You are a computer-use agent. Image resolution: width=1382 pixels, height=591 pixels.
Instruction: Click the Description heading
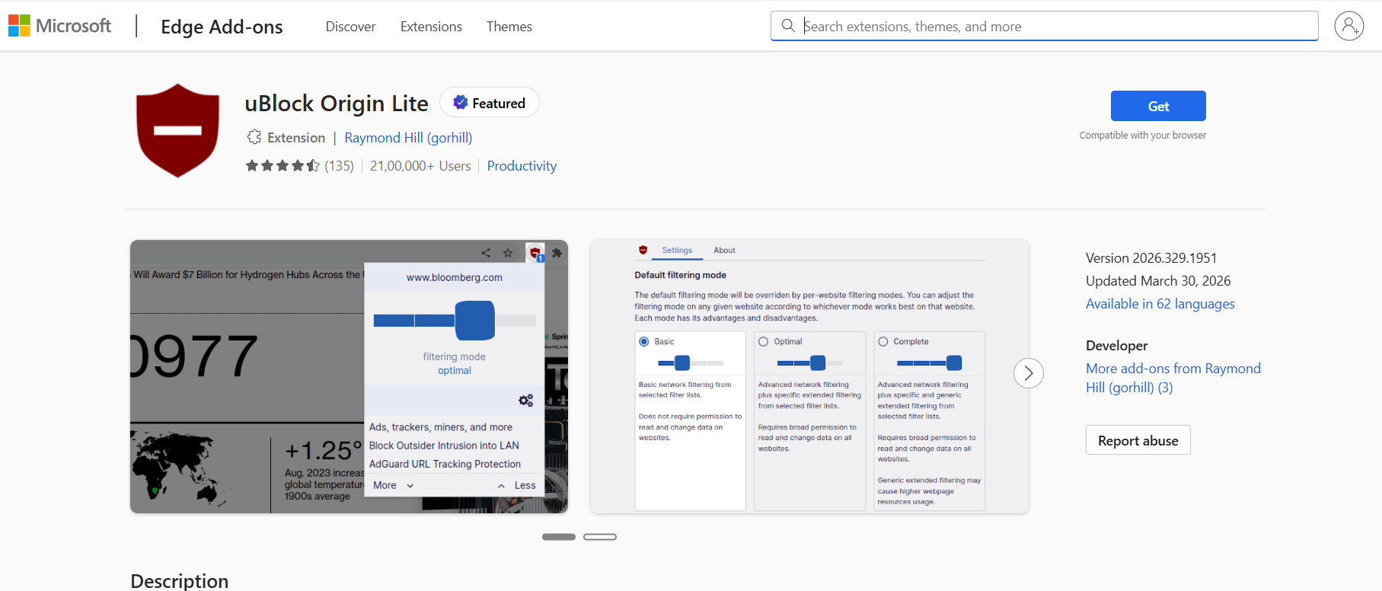tap(179, 580)
